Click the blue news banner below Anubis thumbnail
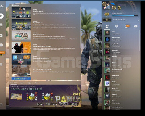145x116 pixels. [21, 78]
